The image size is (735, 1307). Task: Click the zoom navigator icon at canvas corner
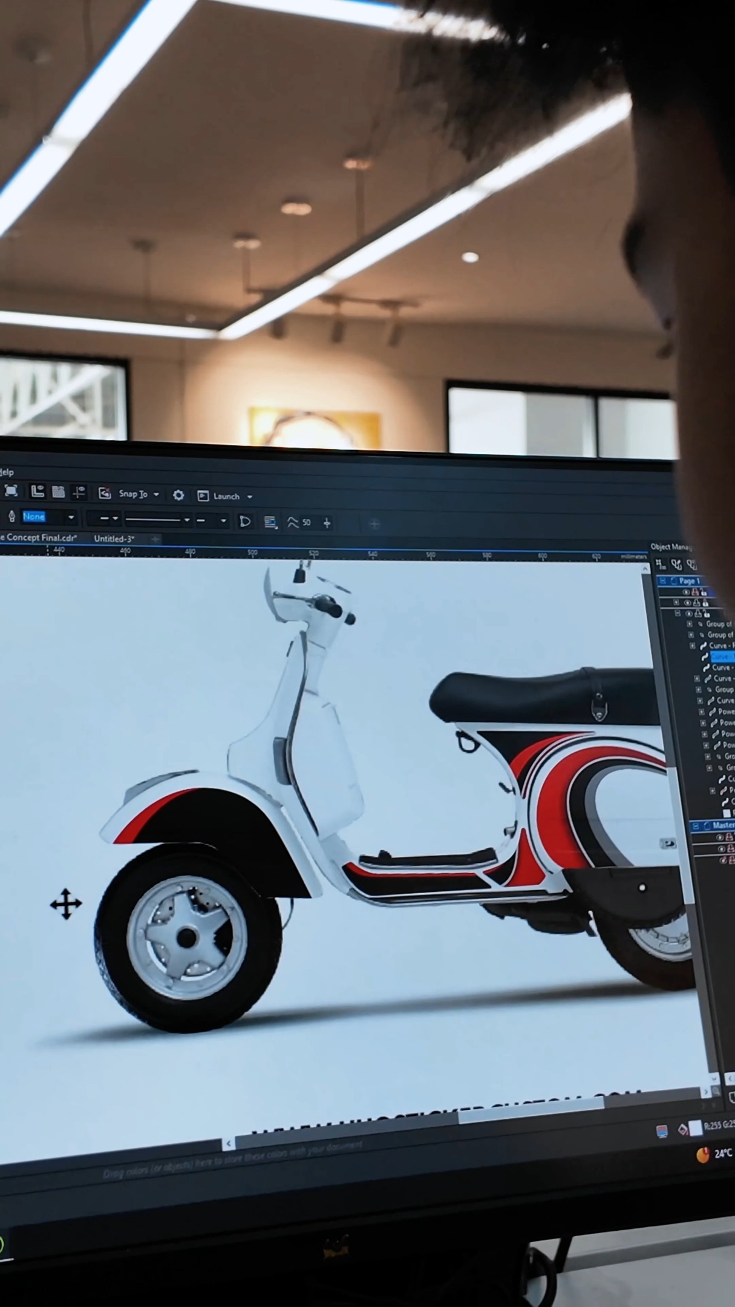[716, 1091]
